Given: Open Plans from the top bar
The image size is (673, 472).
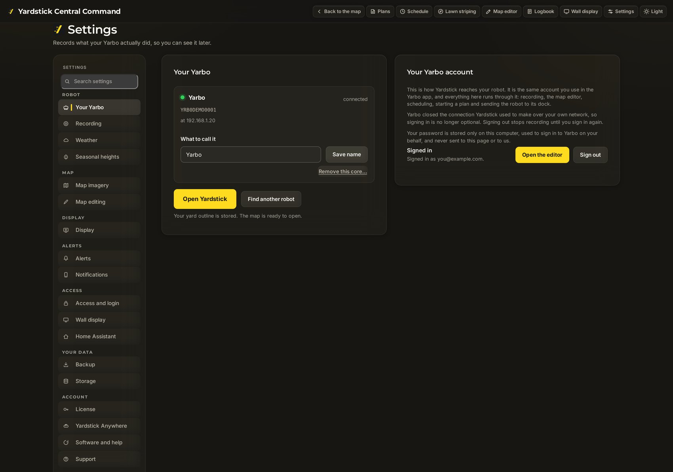Looking at the screenshot, I should (x=380, y=11).
